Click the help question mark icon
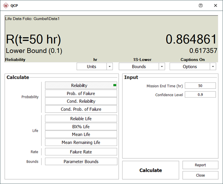This screenshot has height=184, width=223. (x=200, y=6)
